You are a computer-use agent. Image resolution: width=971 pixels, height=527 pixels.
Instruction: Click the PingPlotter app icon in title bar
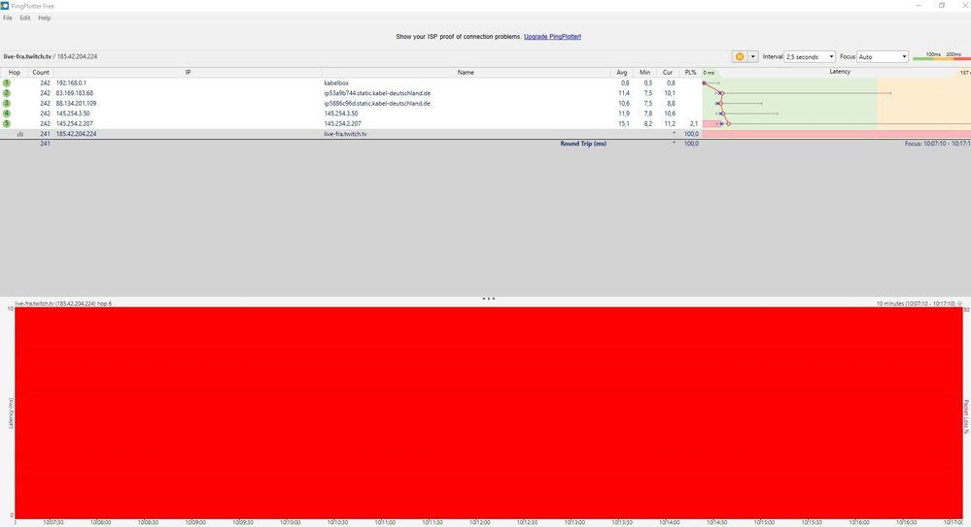coord(5,6)
